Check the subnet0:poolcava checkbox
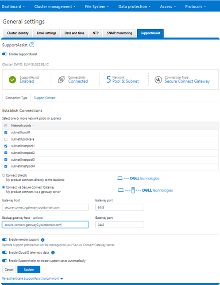Viewport: 220px width, 285px height. [6, 139]
